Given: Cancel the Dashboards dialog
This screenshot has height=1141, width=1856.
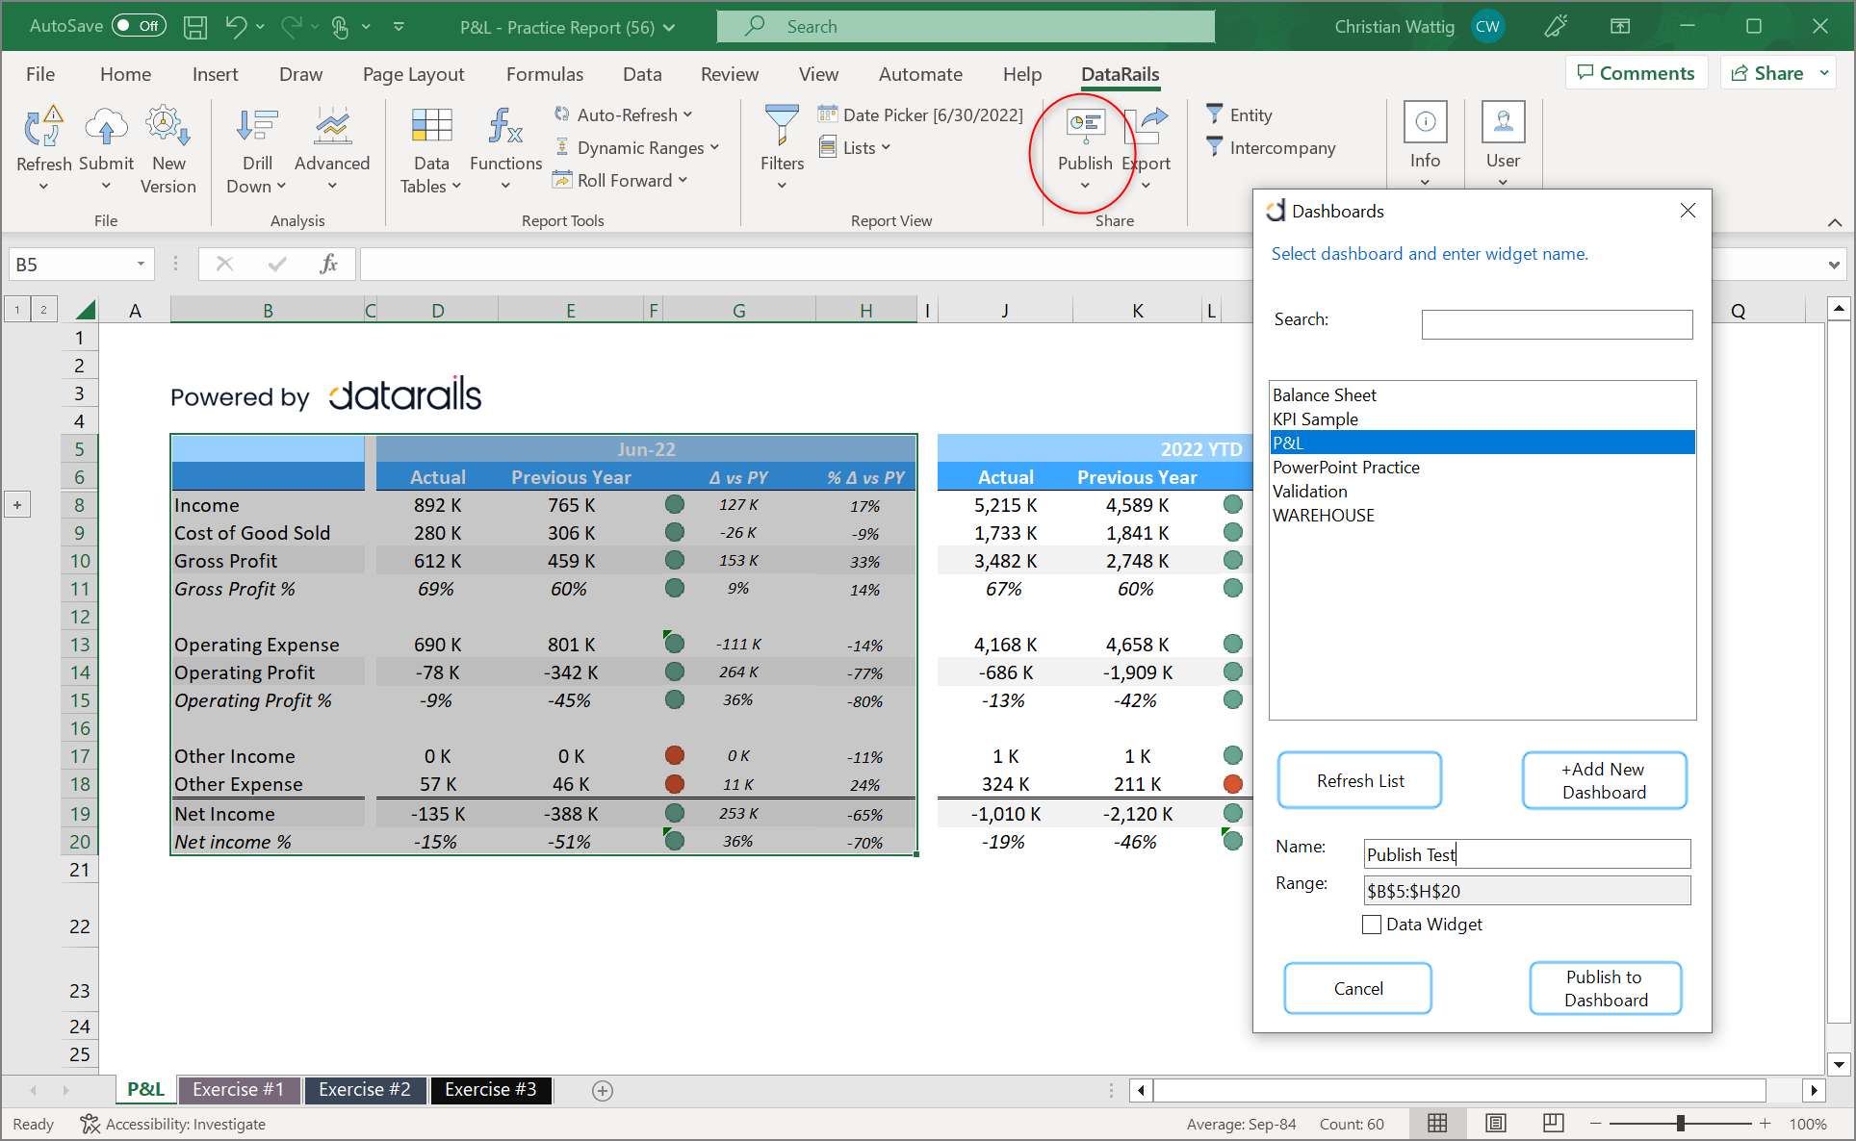Looking at the screenshot, I should (1357, 988).
